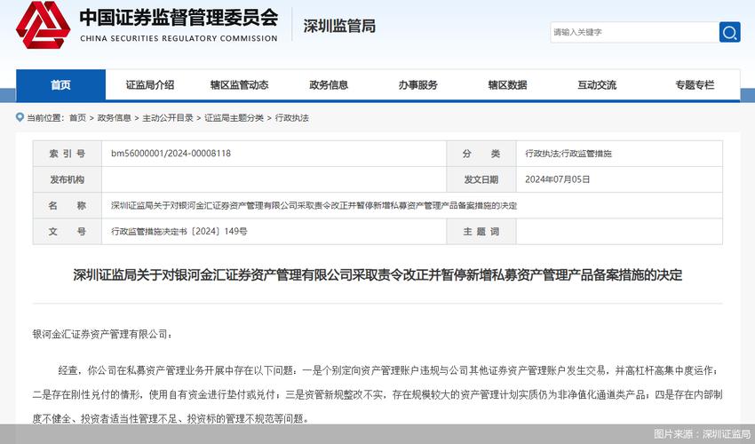Focus the 请输入关键字 search field
The image size is (755, 444).
tap(634, 32)
